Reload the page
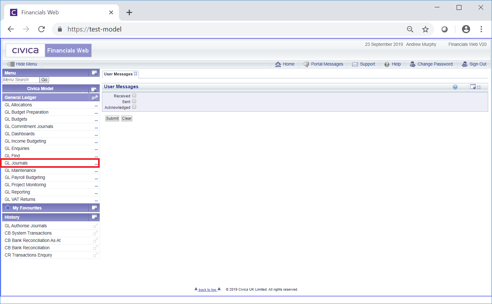Screen dimensions: 492x304 pyautogui.click(x=41, y=29)
